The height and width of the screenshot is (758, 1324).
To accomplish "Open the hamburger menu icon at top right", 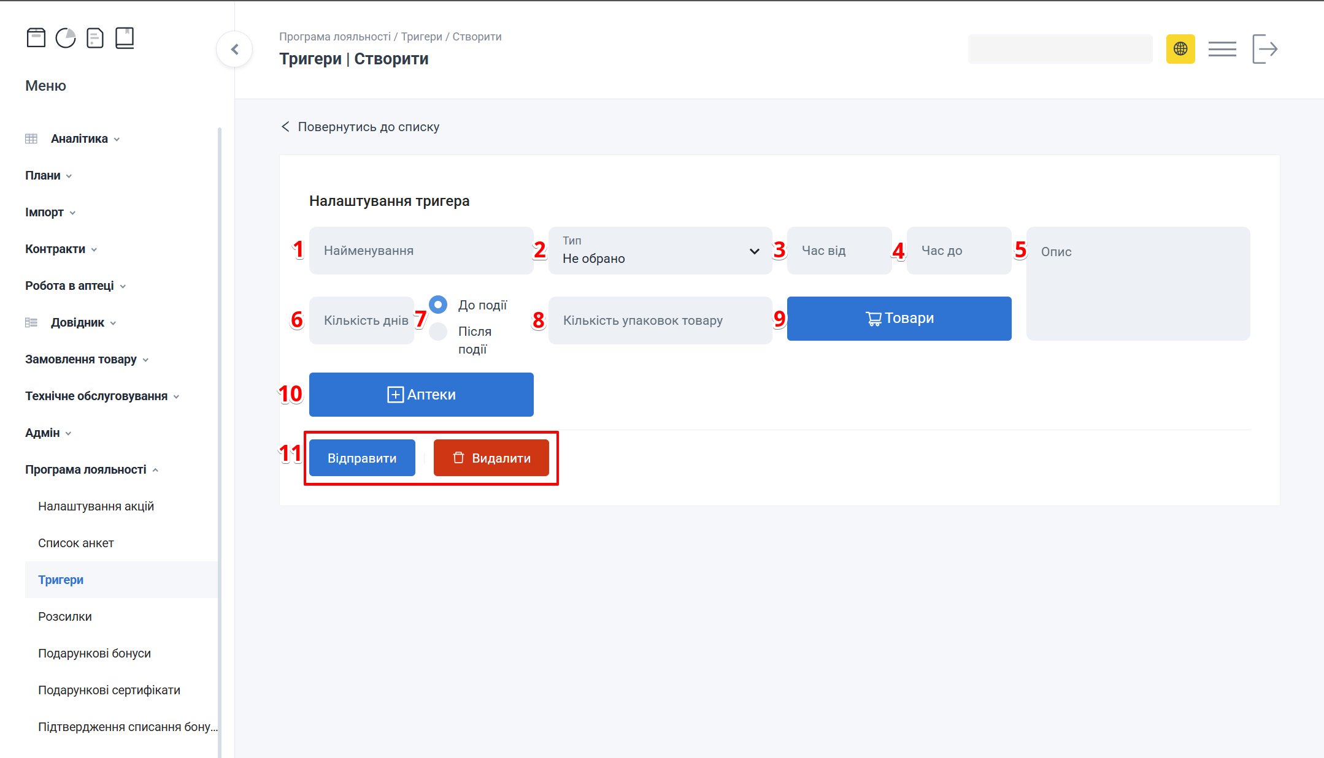I will pyautogui.click(x=1222, y=49).
